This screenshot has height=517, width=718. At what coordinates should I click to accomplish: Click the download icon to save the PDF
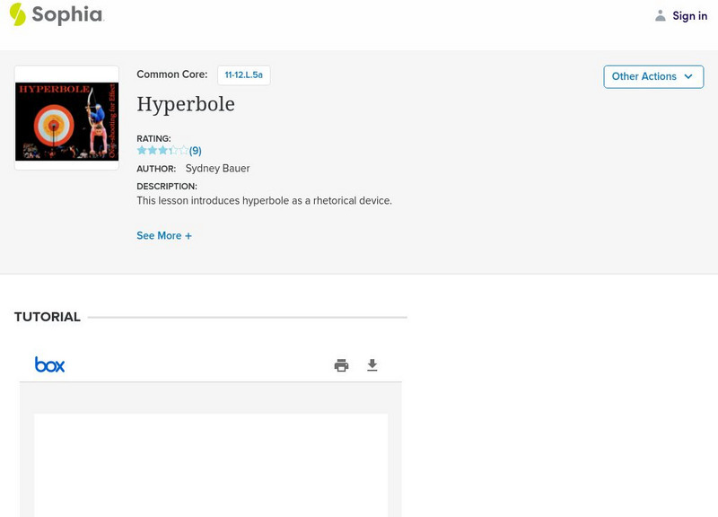pos(372,364)
